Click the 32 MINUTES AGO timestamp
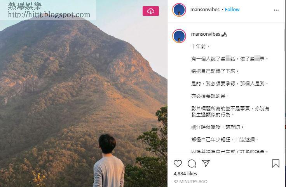The height and width of the screenshot is (187, 286). pyautogui.click(x=190, y=182)
